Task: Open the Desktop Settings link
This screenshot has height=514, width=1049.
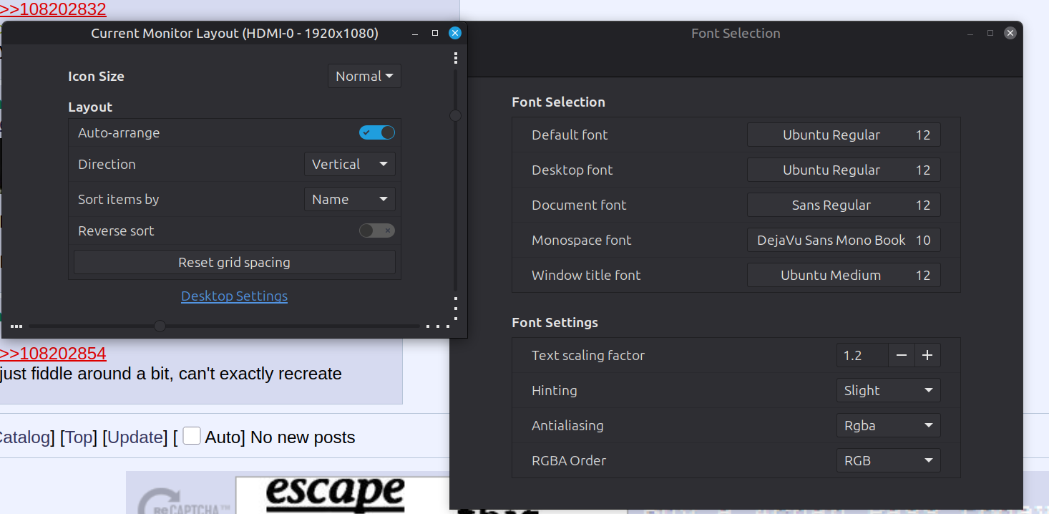Action: point(235,296)
